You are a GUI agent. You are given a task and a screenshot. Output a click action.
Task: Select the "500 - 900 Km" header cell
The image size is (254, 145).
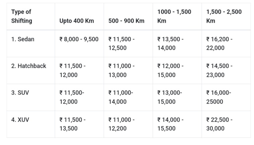126,21
